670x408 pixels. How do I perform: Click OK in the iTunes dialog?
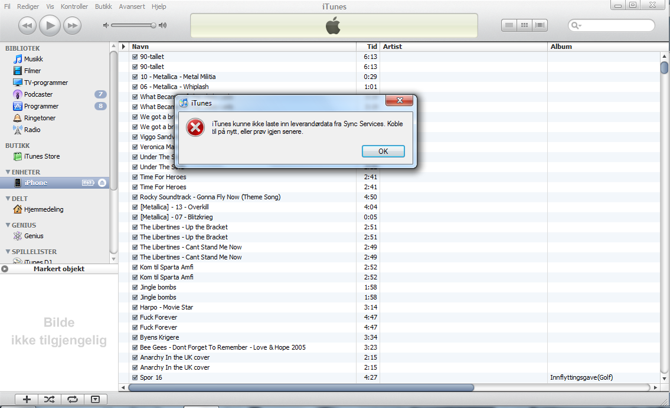click(x=383, y=151)
